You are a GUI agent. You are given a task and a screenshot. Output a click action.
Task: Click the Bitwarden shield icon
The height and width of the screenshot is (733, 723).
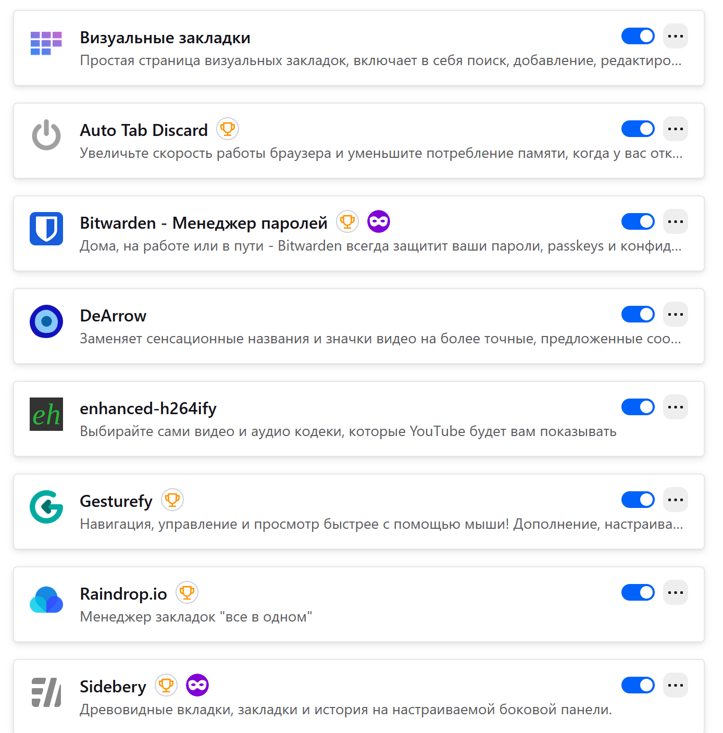(46, 228)
